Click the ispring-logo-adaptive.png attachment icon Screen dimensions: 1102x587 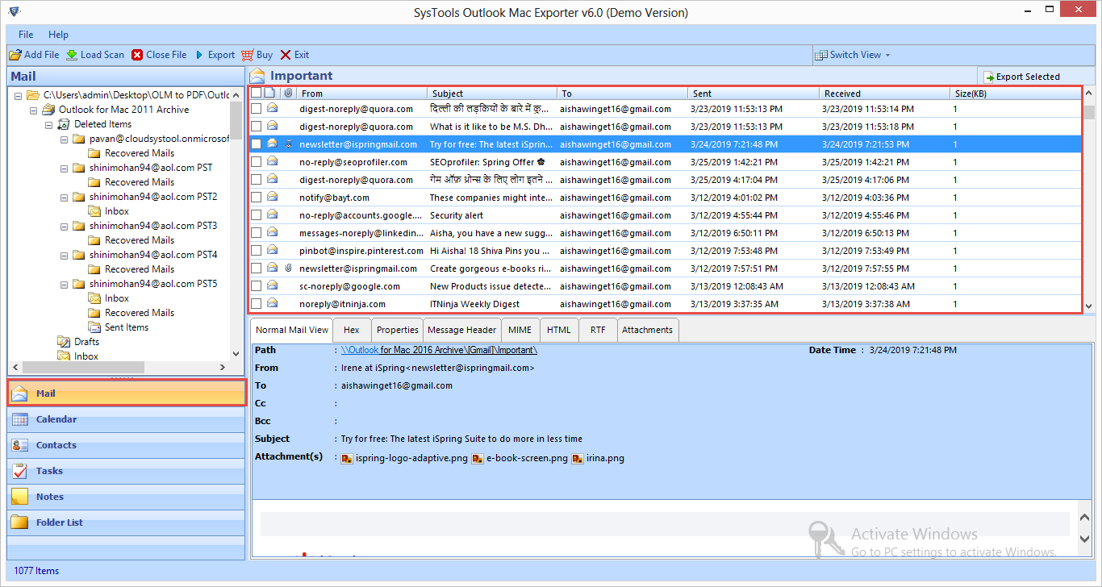tap(346, 458)
